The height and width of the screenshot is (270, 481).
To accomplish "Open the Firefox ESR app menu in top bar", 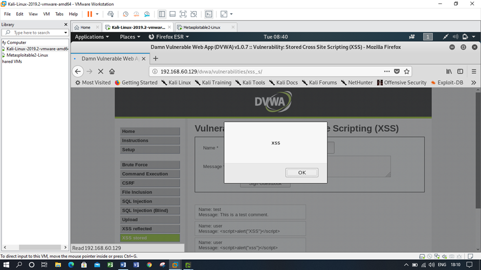I will click(169, 37).
